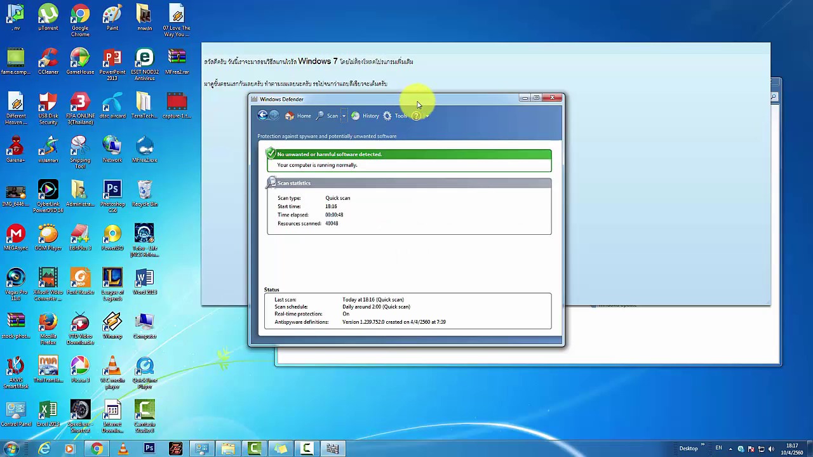Switch to Chrome in the taskbar
The width and height of the screenshot is (813, 457).
click(x=97, y=449)
